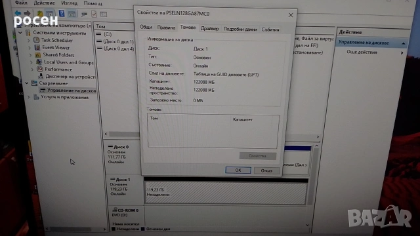Click the disk view vertical scroll up arrow
Viewport: 420px width, 236px height.
pyautogui.click(x=316, y=146)
